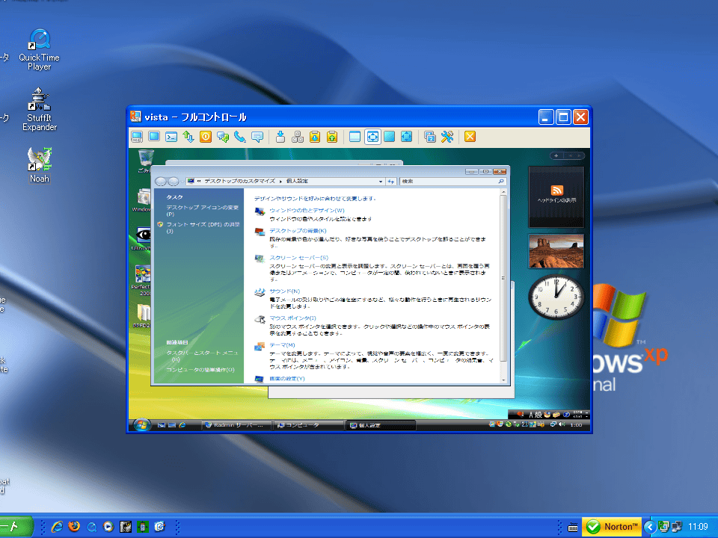Viewport: 718px width, 538px height.
Task: Select Full Control mode icon in Radmin toolbar
Action: [137, 137]
